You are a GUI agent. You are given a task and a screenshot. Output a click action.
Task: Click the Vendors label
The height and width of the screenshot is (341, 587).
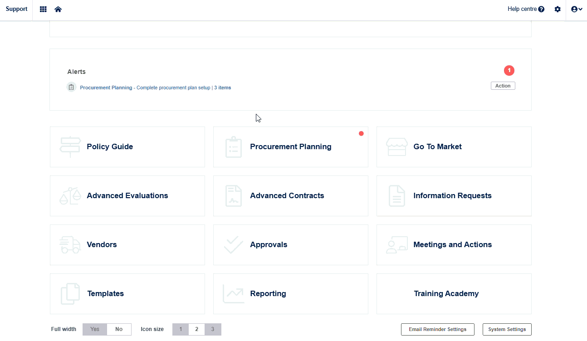coord(102,245)
